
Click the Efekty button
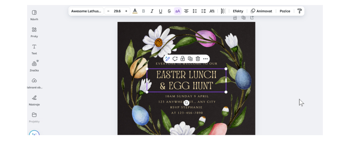[238, 11]
